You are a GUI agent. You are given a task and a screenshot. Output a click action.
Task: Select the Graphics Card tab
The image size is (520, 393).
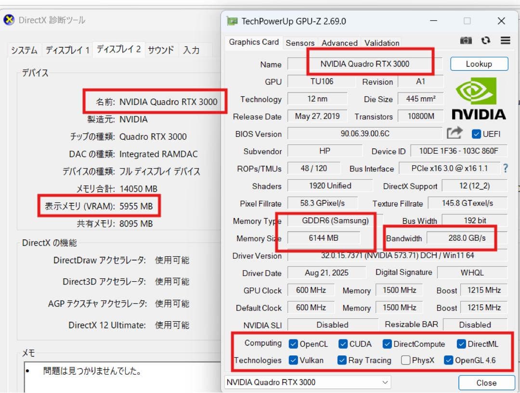coord(254,42)
